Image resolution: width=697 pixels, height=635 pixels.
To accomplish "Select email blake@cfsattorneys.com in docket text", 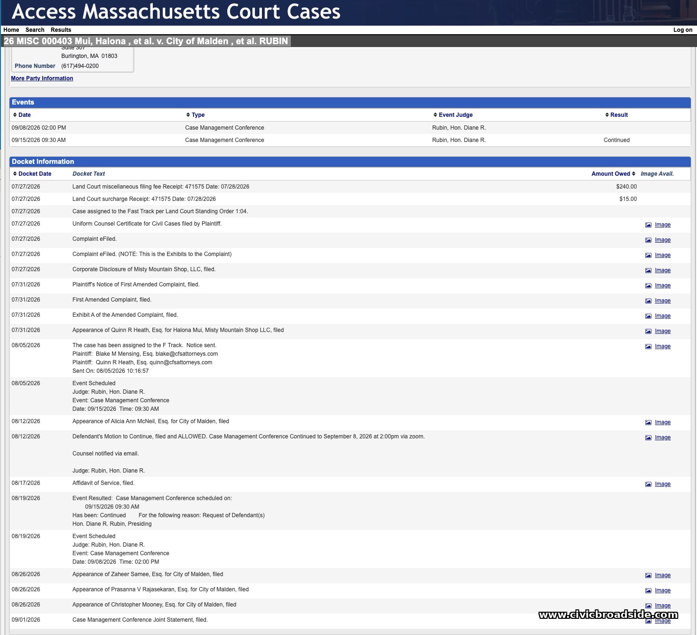I will coord(187,354).
